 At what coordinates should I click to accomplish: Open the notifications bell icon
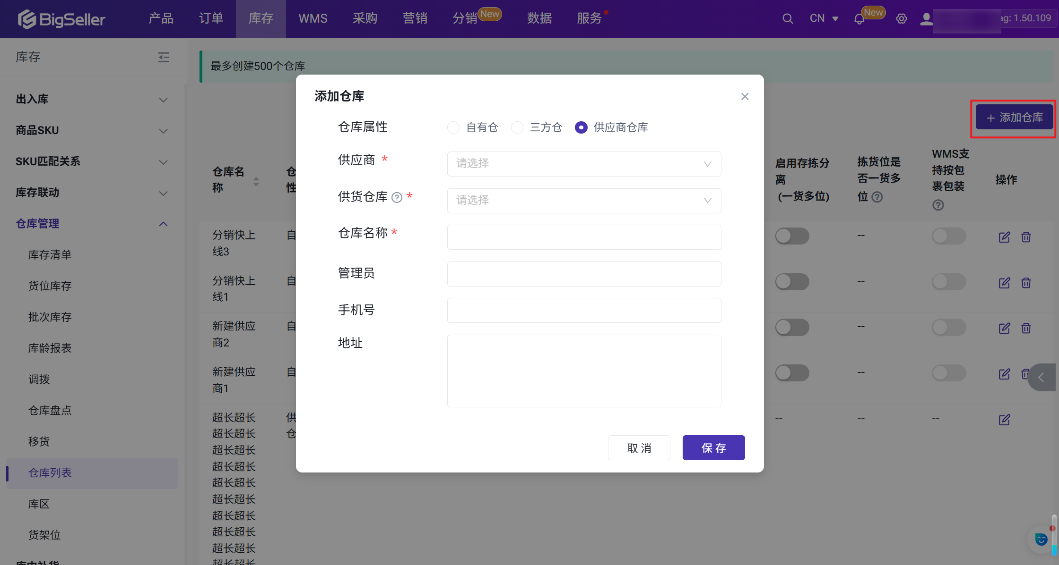[859, 19]
